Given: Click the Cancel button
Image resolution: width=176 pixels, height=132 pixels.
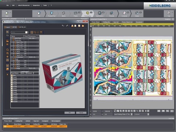Looking at the screenshot, I should (x=81, y=113).
